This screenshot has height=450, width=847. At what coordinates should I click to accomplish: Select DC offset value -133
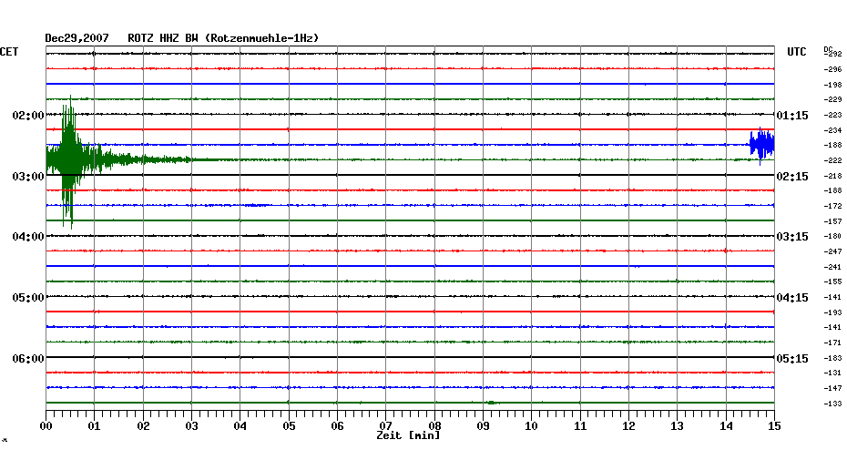(832, 404)
